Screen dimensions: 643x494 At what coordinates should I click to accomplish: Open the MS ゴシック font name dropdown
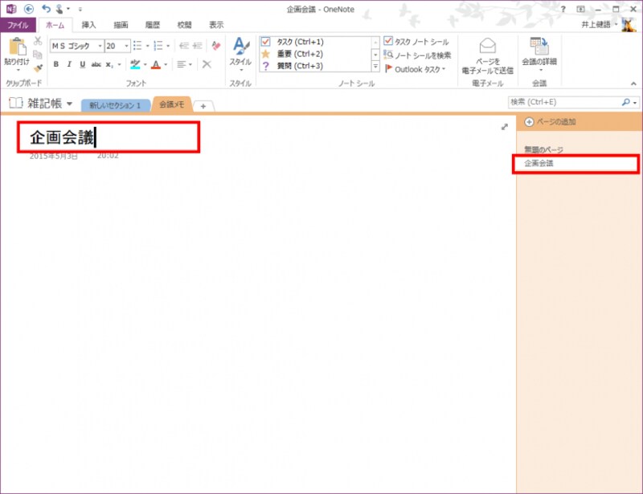[x=100, y=47]
